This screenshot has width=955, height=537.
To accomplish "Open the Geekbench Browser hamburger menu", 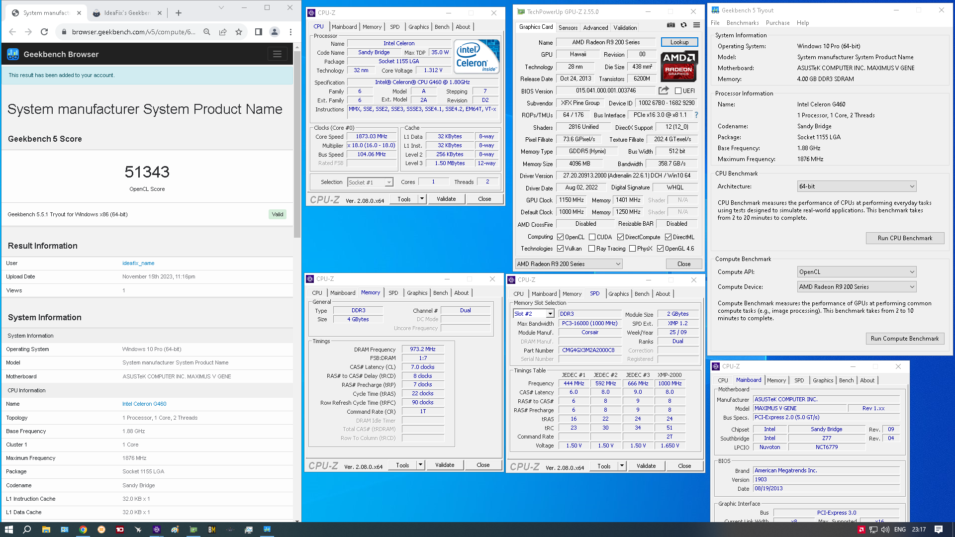I will (x=277, y=54).
